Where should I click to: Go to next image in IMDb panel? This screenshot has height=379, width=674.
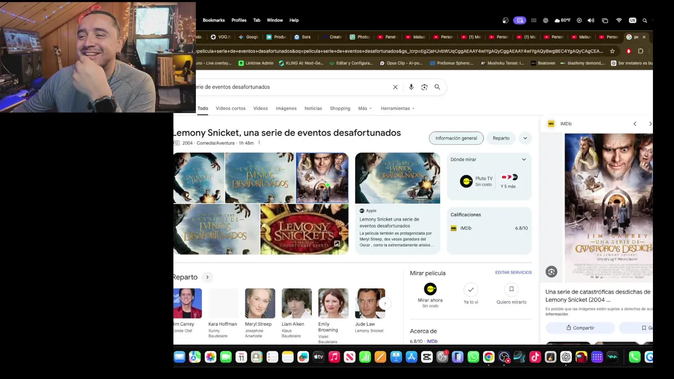tap(650, 124)
